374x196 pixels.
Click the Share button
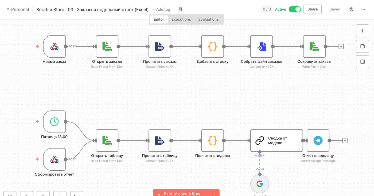pos(313,9)
